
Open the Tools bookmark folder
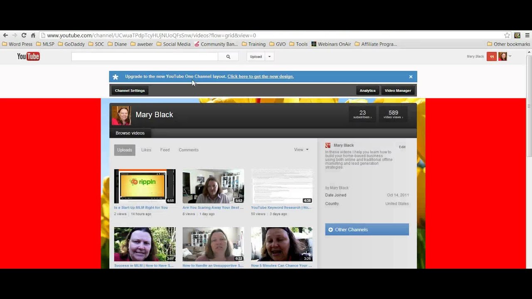pyautogui.click(x=298, y=44)
